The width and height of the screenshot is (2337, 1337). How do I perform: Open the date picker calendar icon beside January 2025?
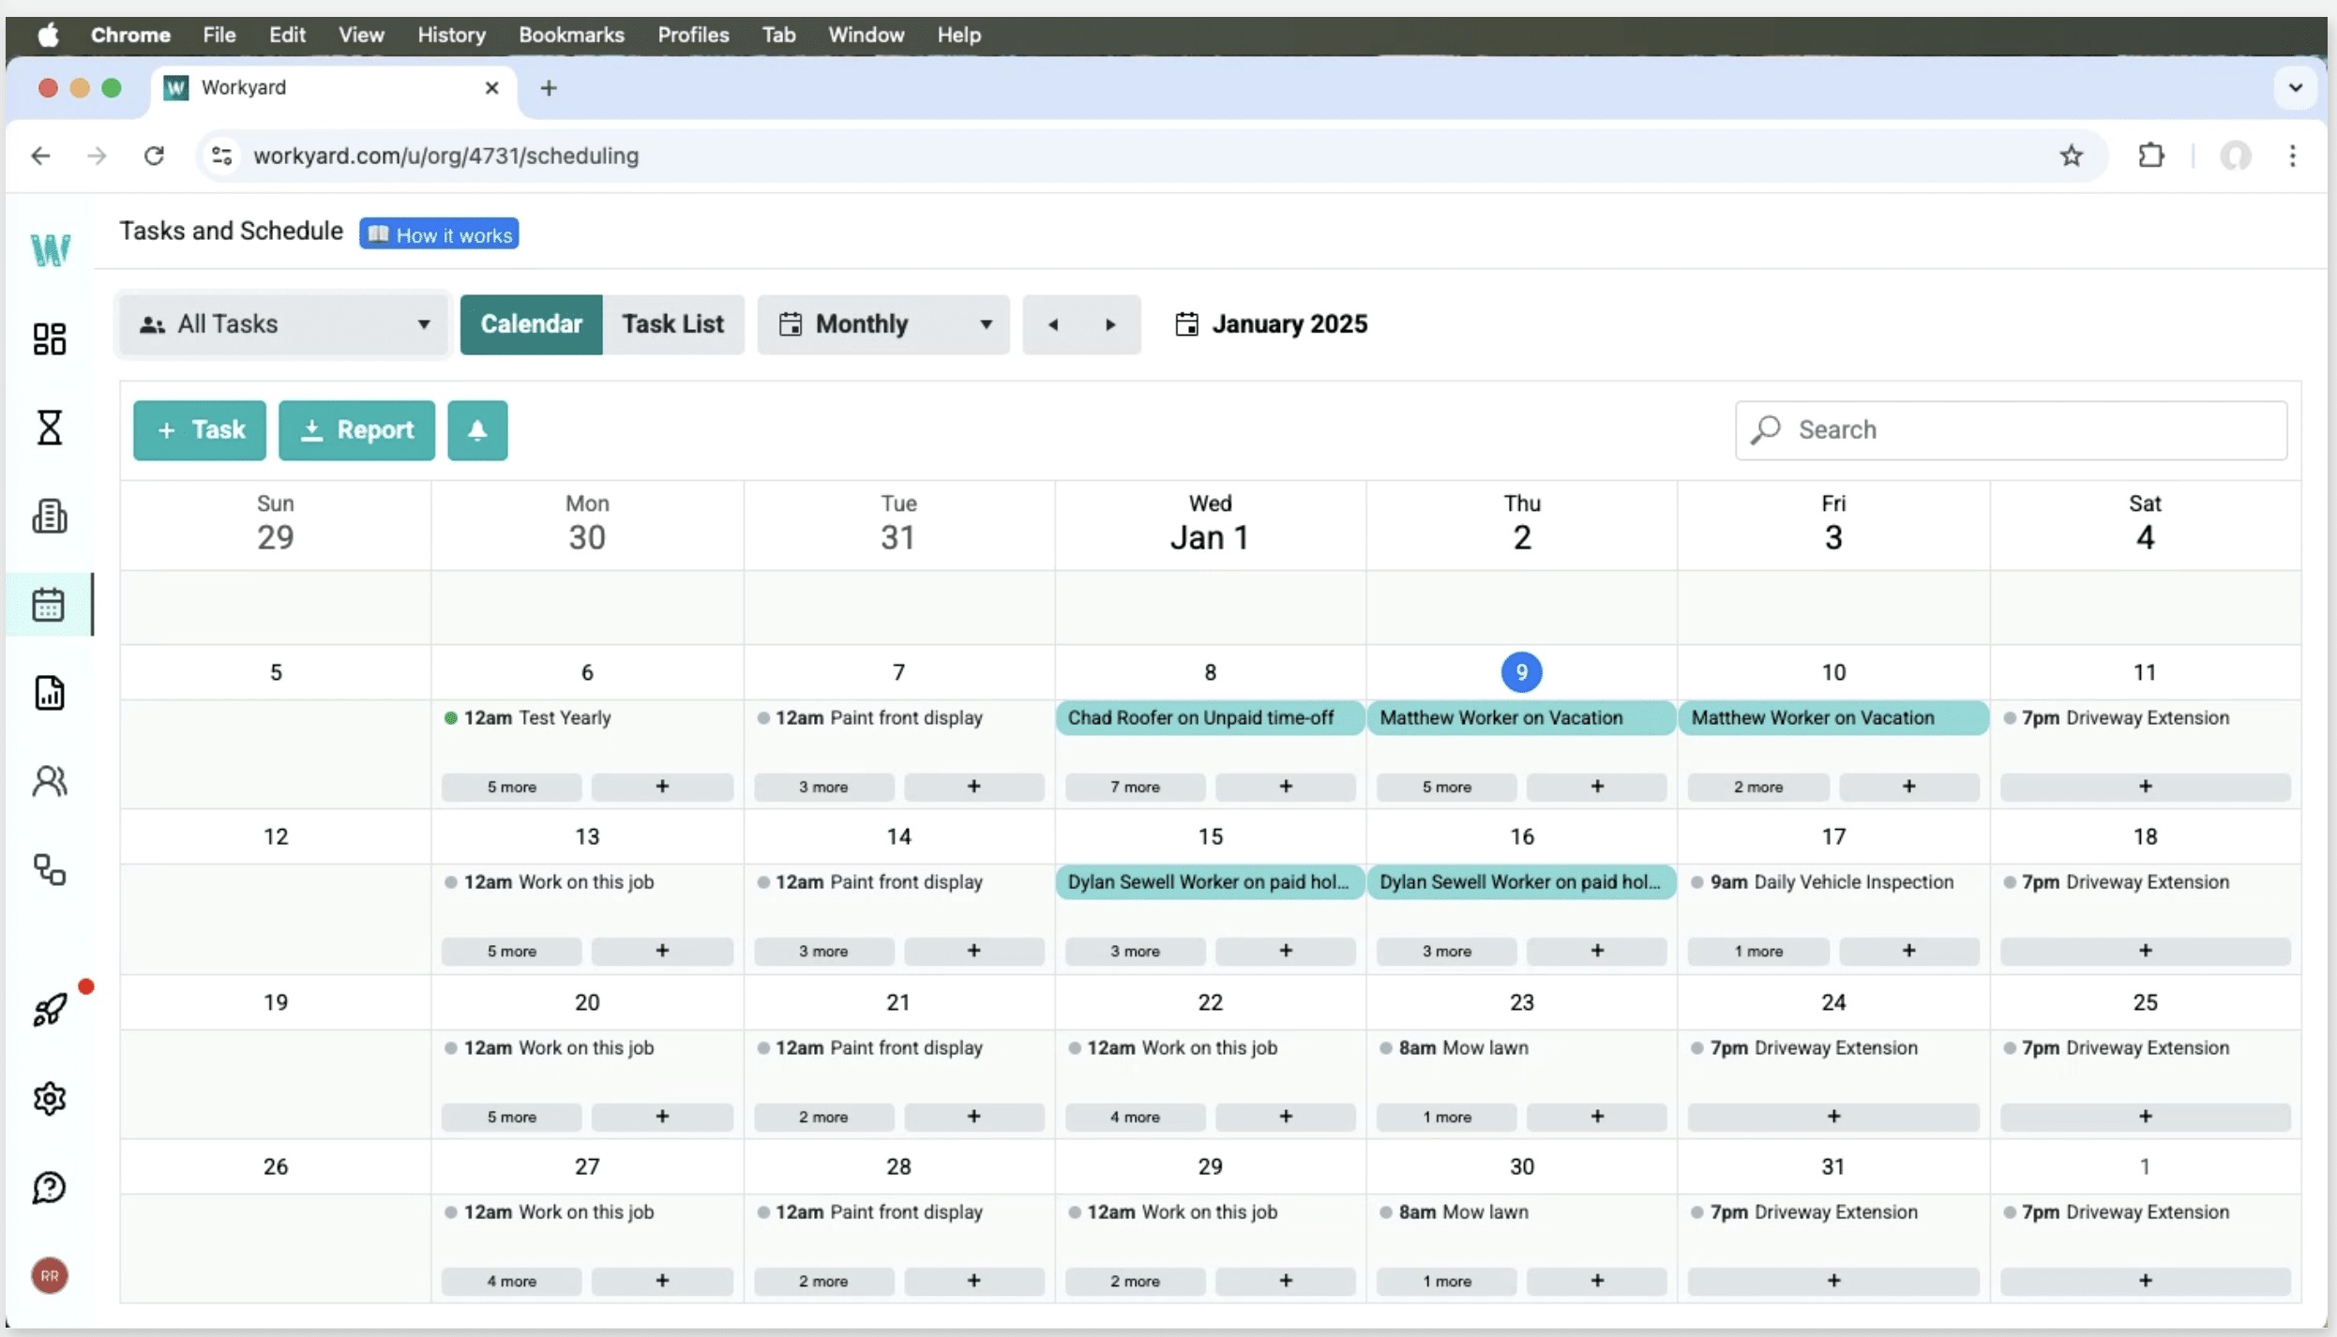[1186, 323]
